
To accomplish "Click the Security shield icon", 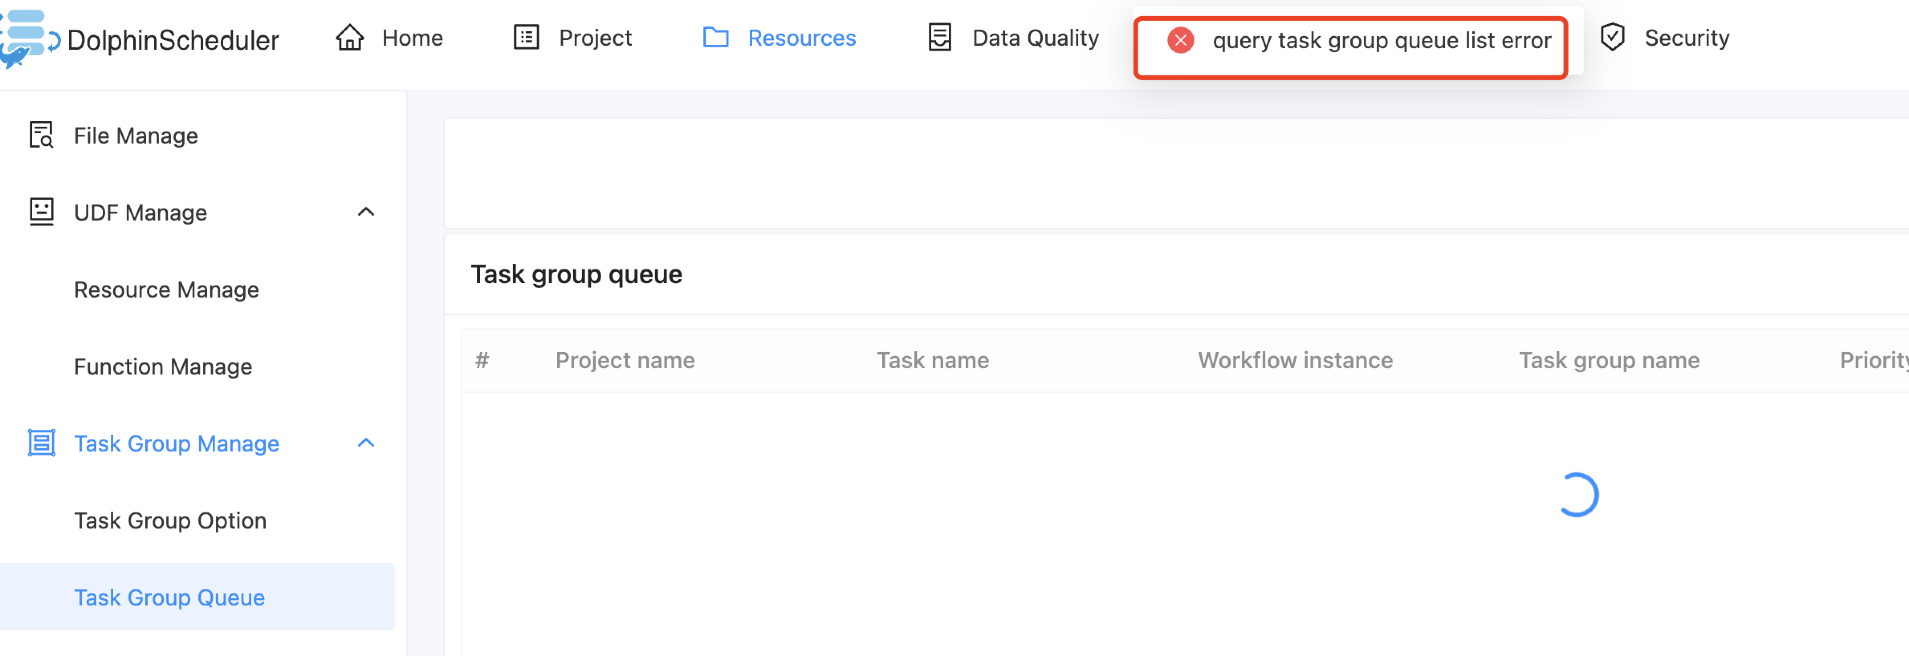I will [x=1612, y=38].
